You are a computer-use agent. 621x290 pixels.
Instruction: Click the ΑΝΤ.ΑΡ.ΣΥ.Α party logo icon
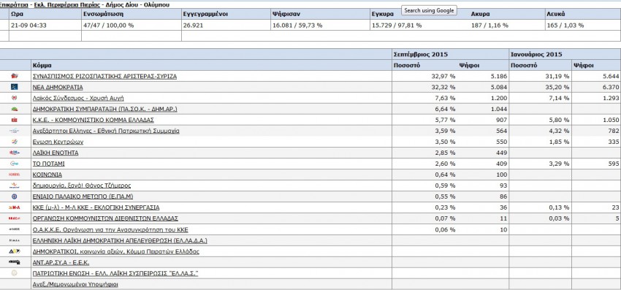pyautogui.click(x=15, y=262)
